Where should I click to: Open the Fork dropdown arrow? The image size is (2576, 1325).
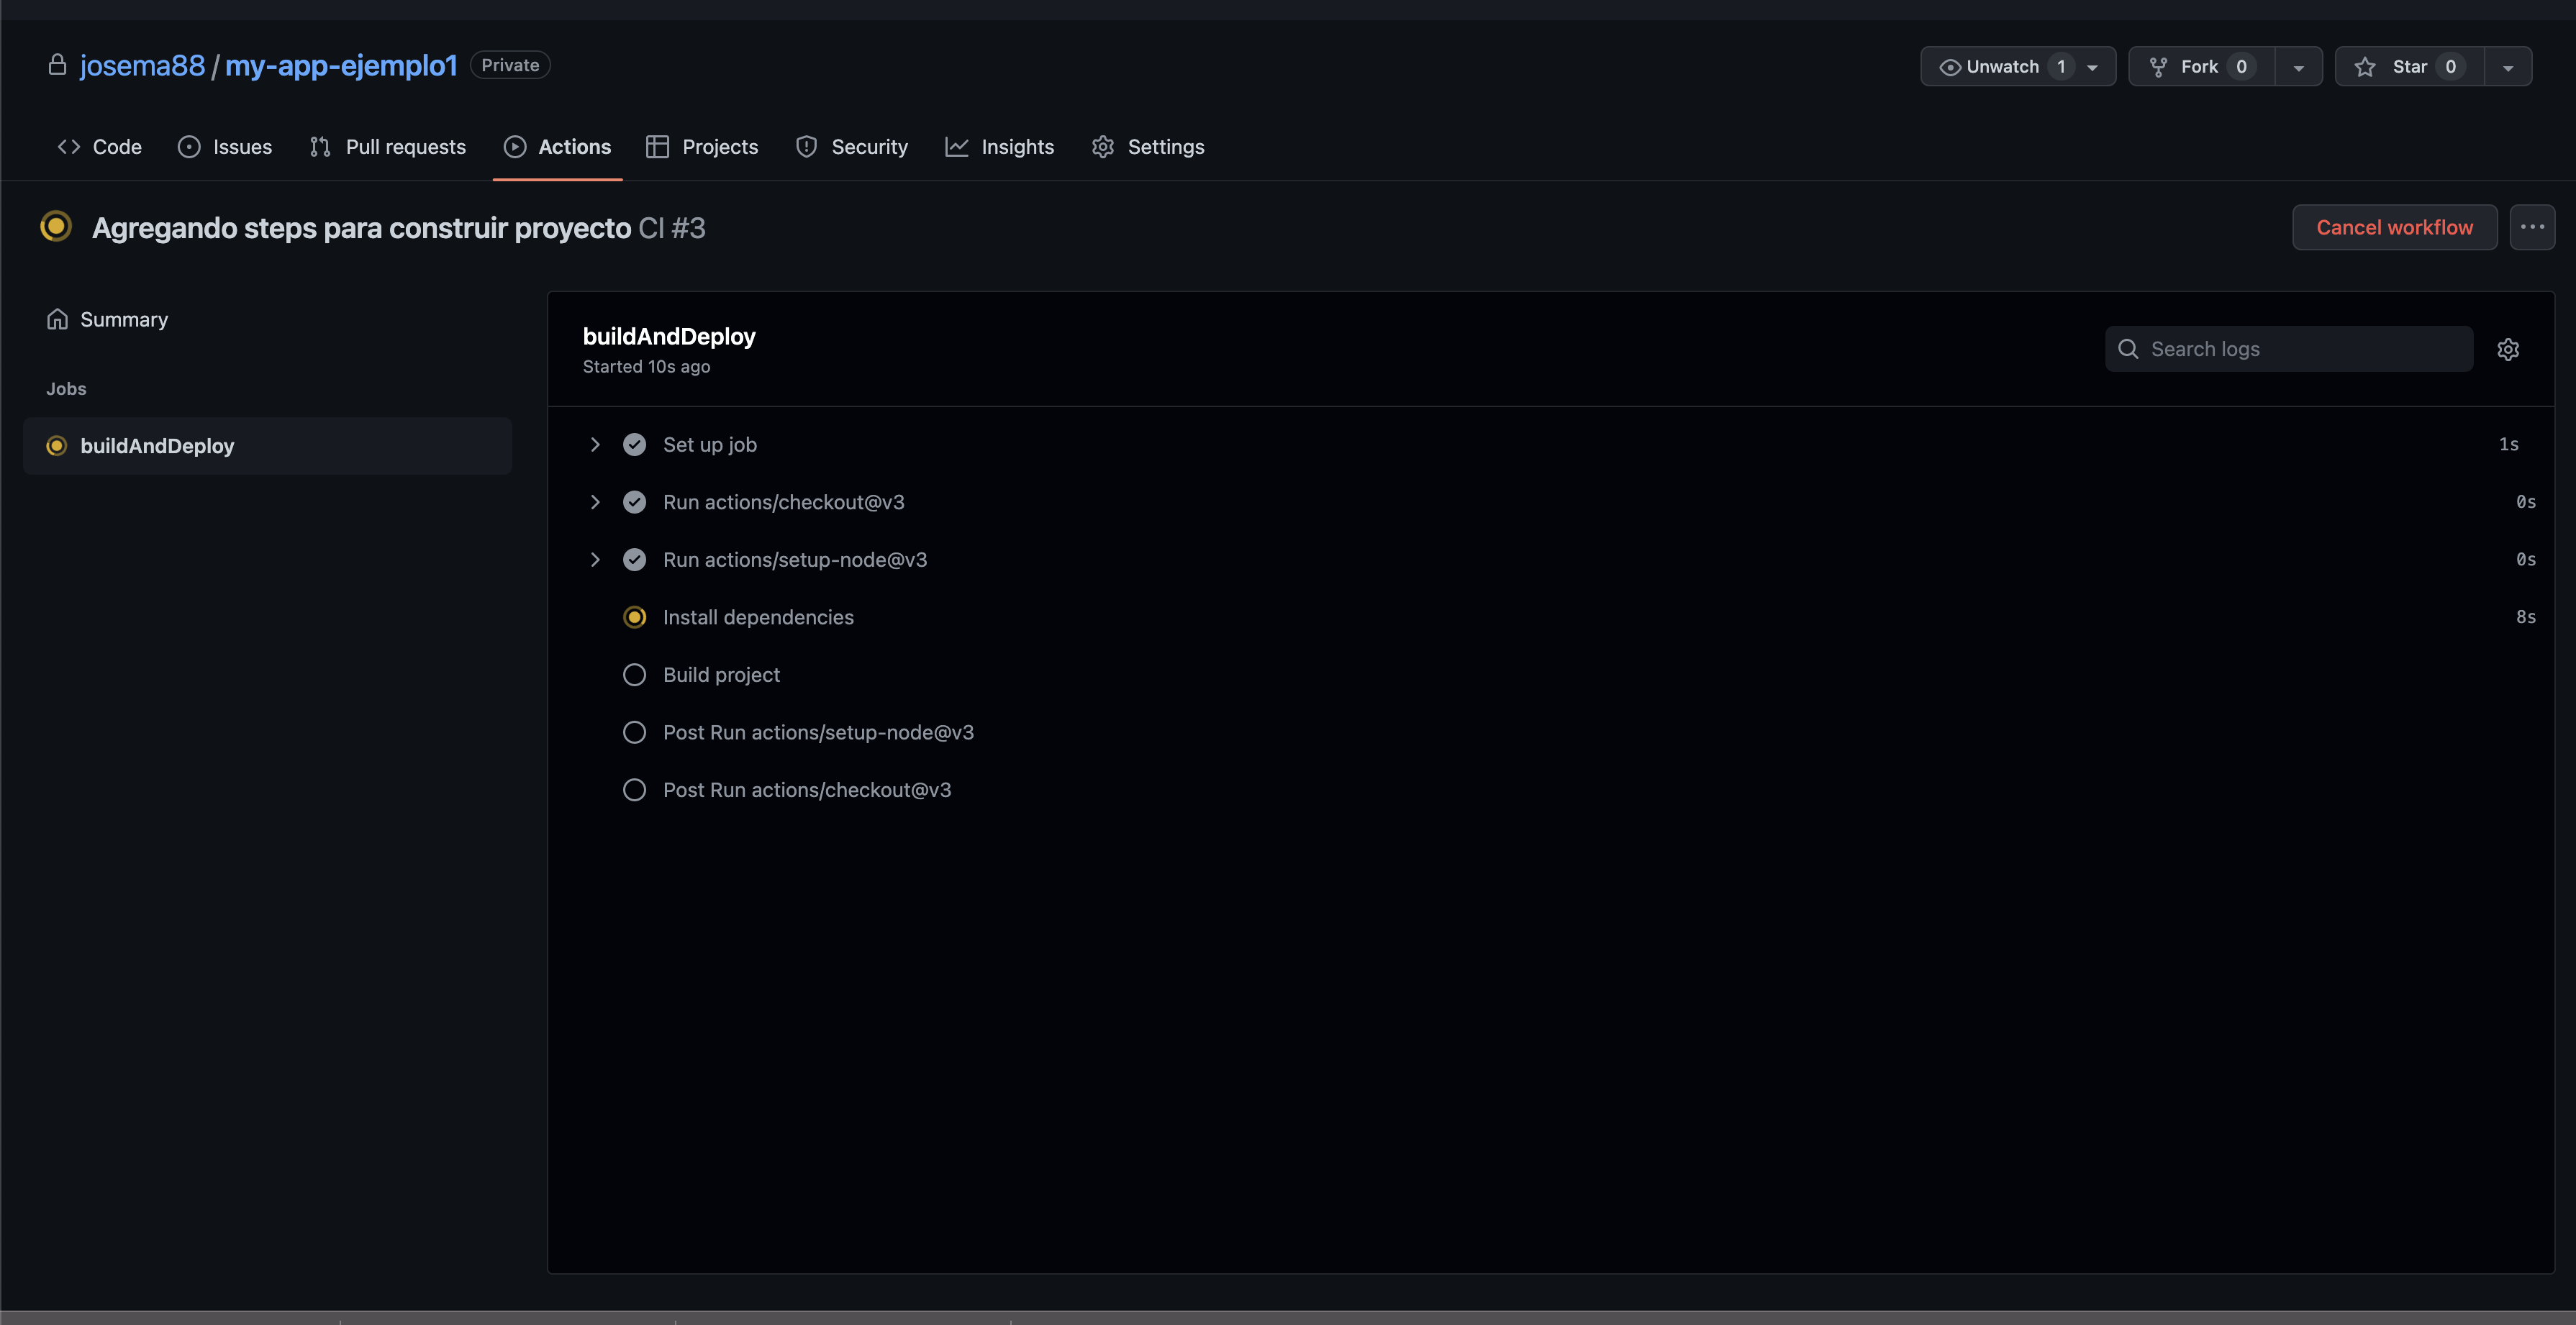[2298, 67]
